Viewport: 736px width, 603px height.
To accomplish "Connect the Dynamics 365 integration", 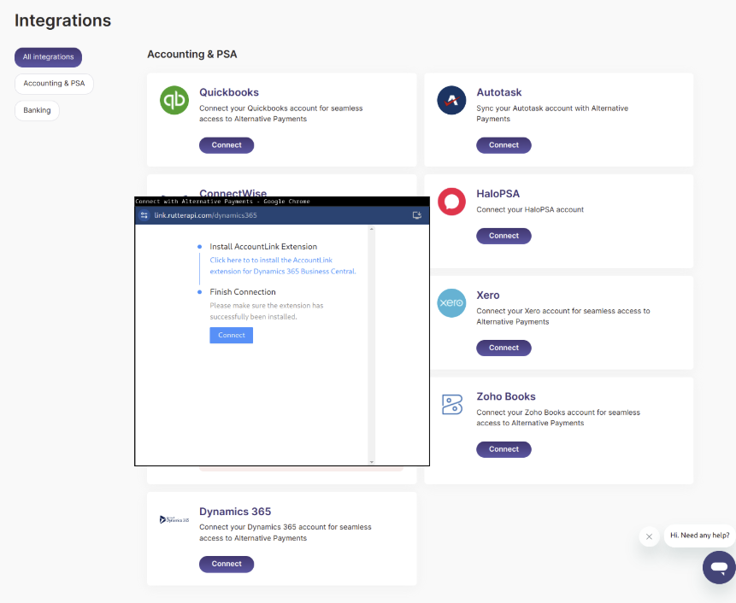I will pyautogui.click(x=227, y=564).
